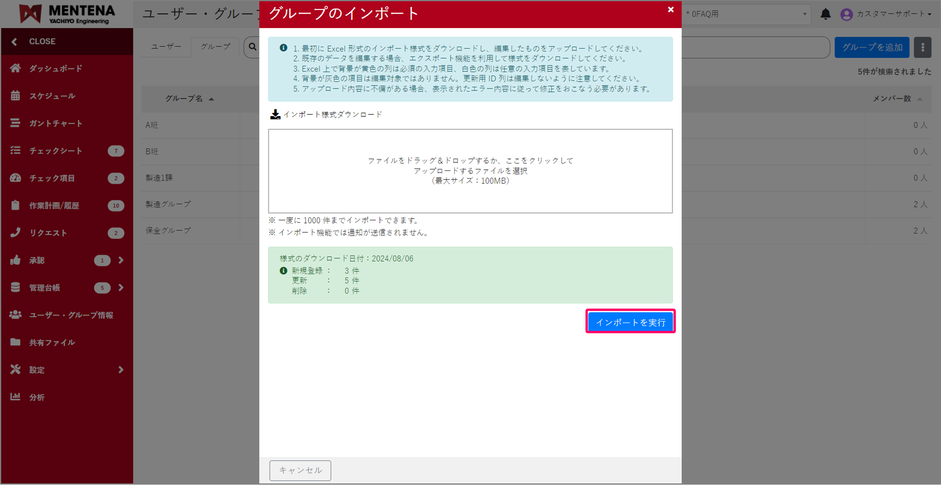Switch to the ユーザー tab
This screenshot has height=485, width=941.
click(165, 47)
